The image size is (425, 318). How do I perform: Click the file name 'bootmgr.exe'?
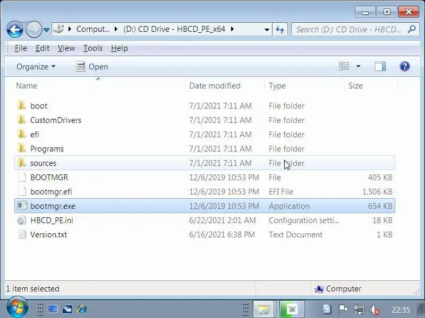pos(53,206)
